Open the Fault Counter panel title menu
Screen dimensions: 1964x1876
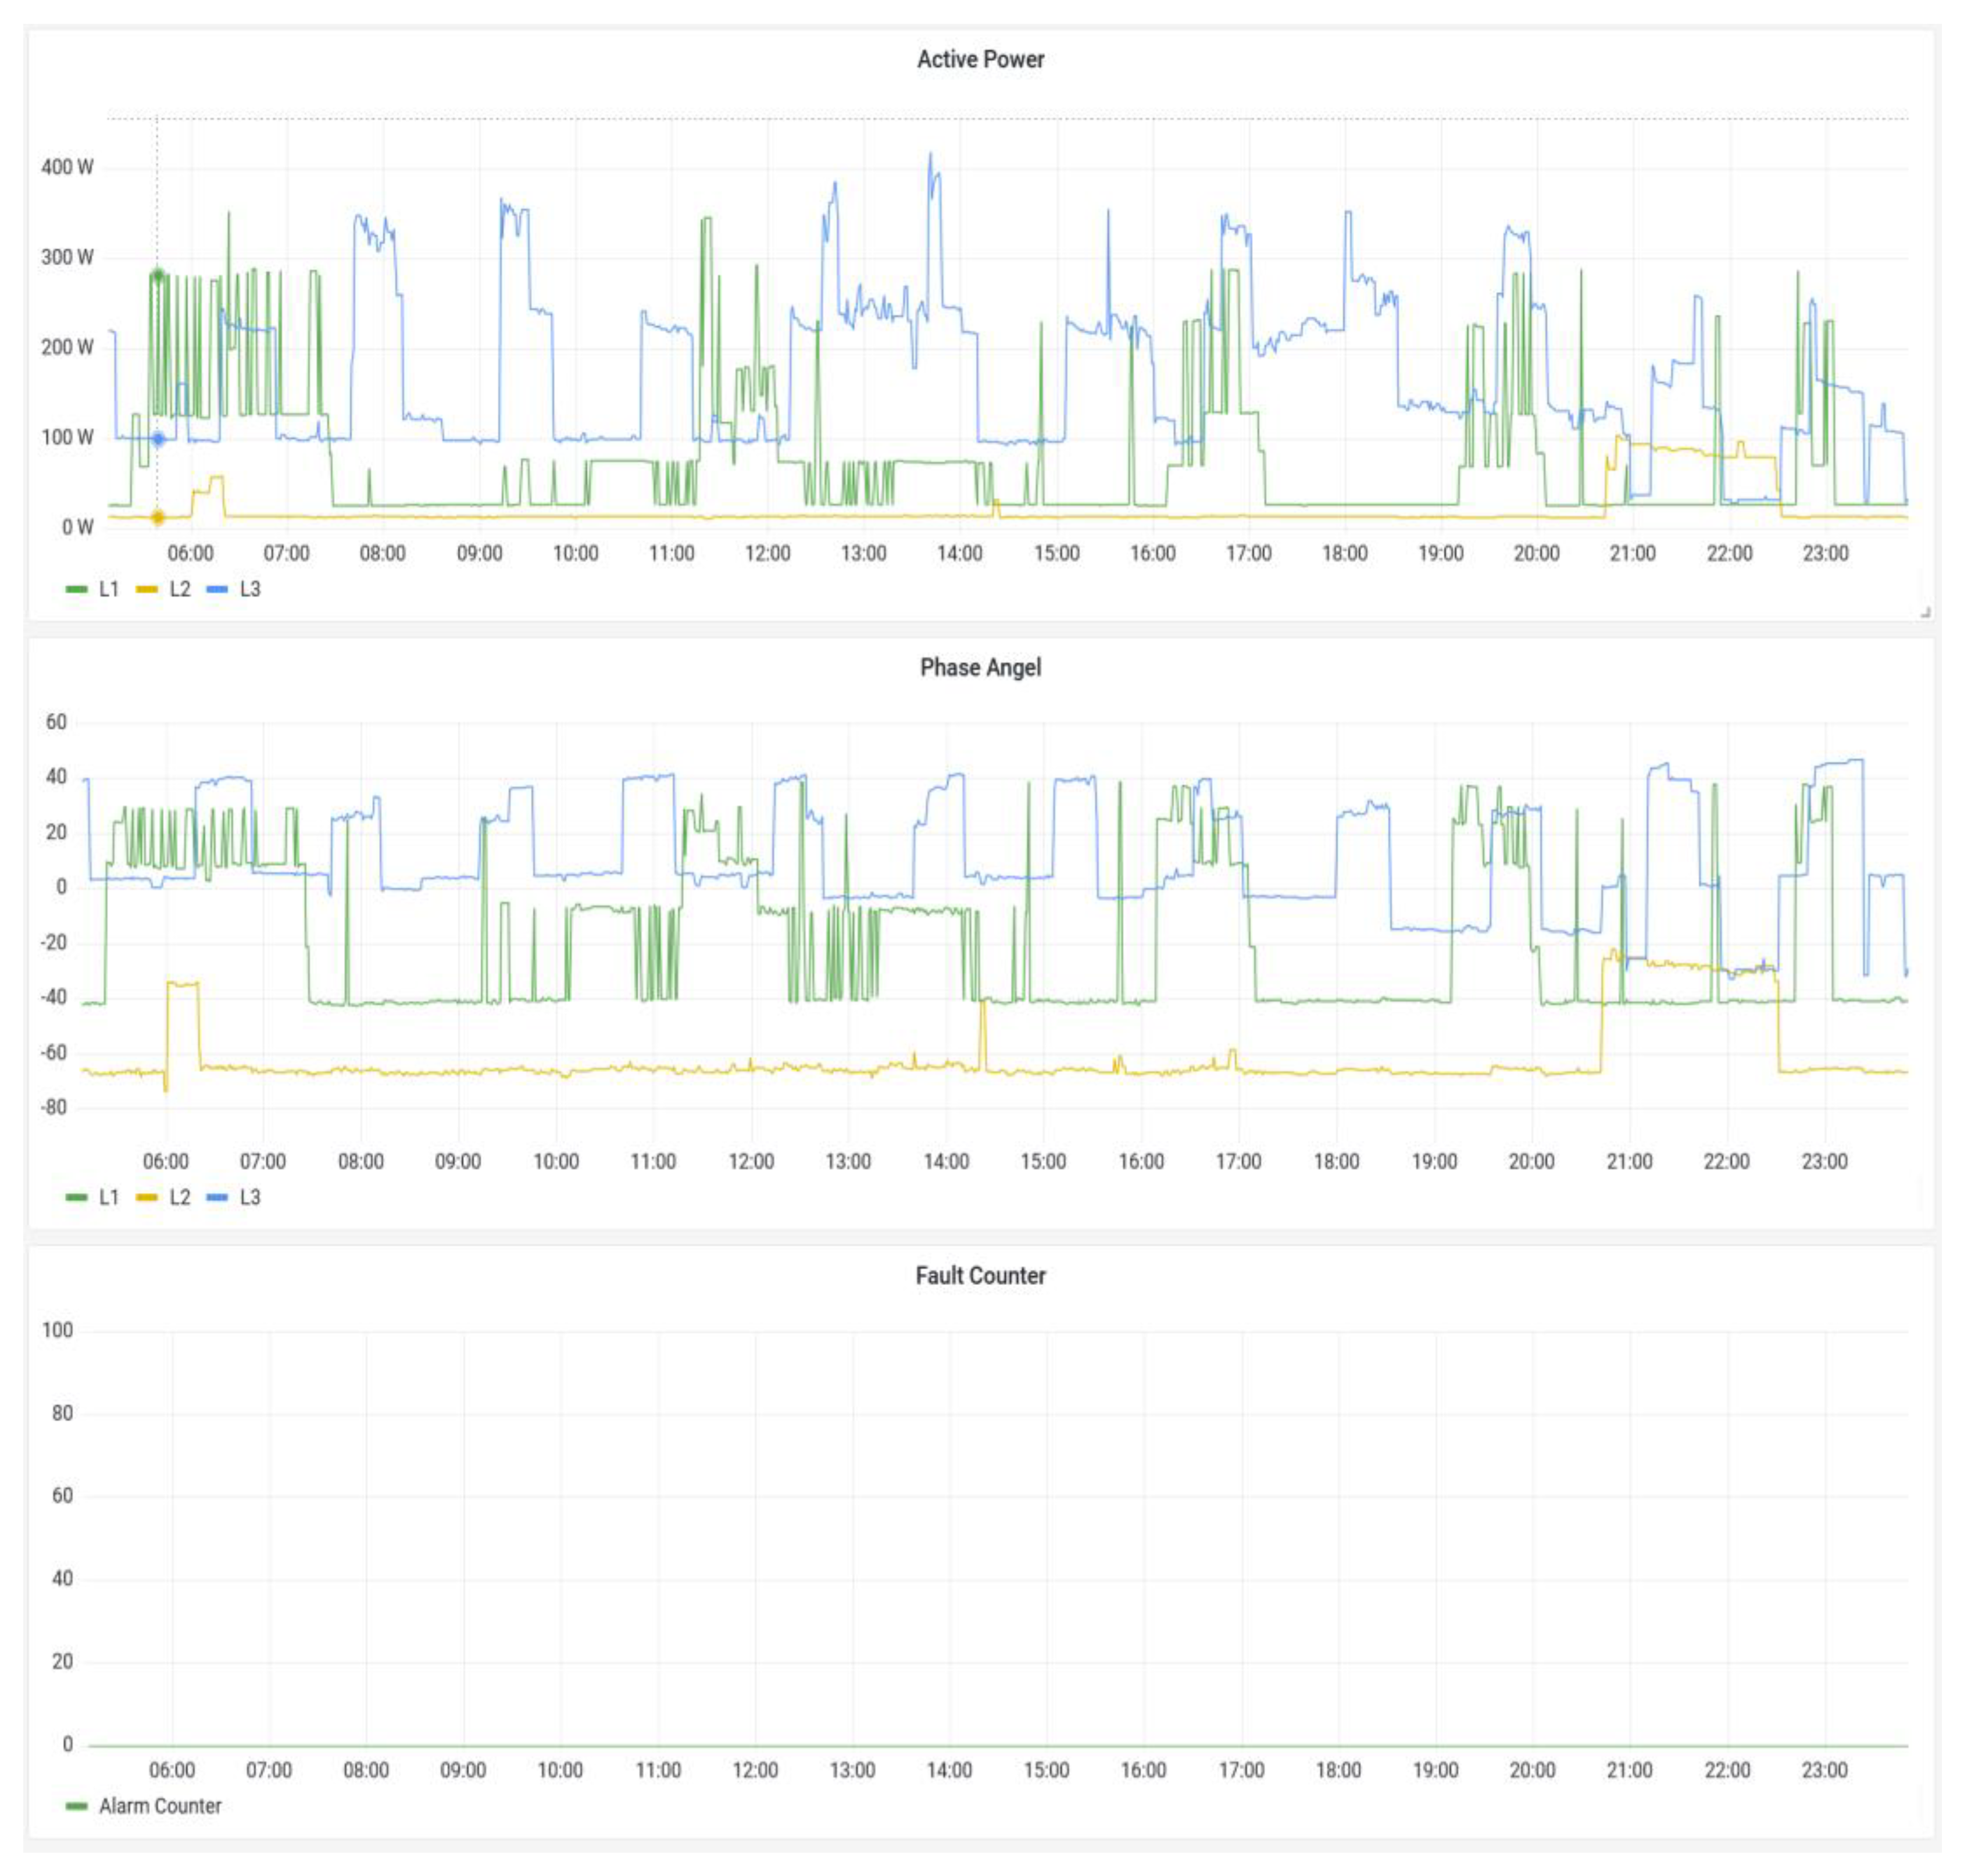(x=980, y=1275)
